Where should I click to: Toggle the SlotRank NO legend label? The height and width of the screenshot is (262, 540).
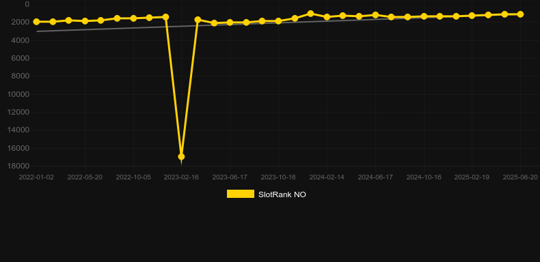tap(282, 194)
